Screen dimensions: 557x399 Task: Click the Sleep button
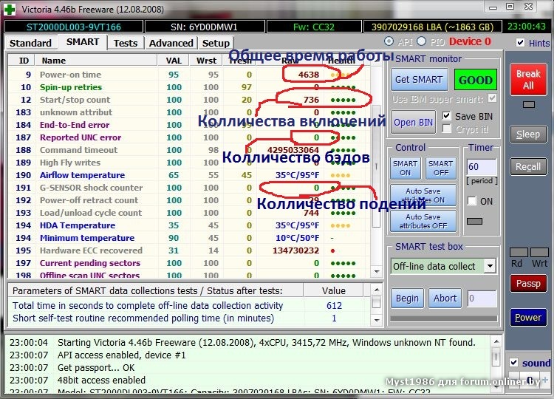[x=528, y=134]
